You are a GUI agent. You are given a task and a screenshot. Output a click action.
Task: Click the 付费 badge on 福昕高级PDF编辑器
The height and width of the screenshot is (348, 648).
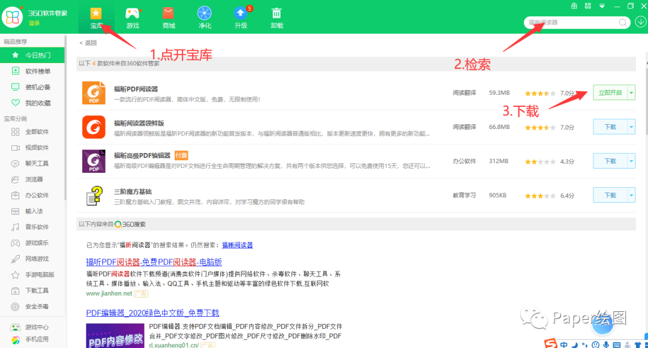pyautogui.click(x=181, y=155)
